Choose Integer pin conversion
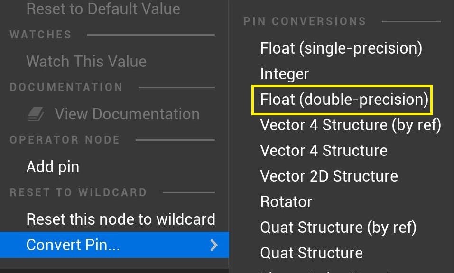 coord(285,73)
